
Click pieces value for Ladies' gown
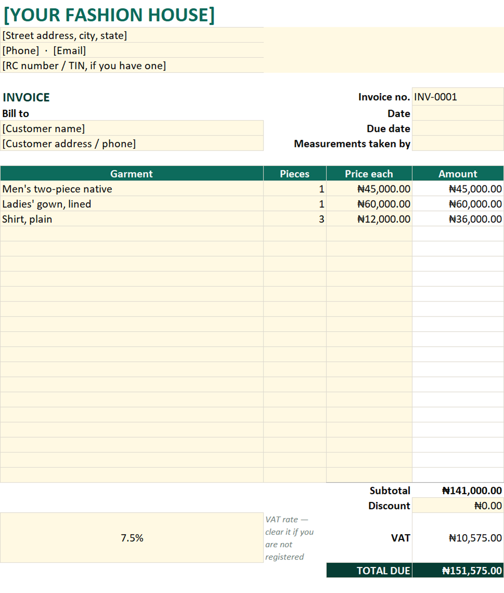click(295, 204)
